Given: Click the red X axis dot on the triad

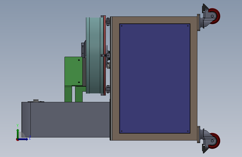Looking at the screenshot, I should tap(17, 139).
